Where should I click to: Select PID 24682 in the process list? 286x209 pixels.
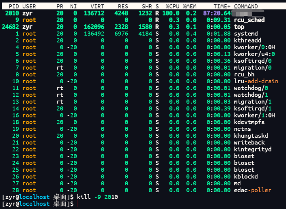11,27
